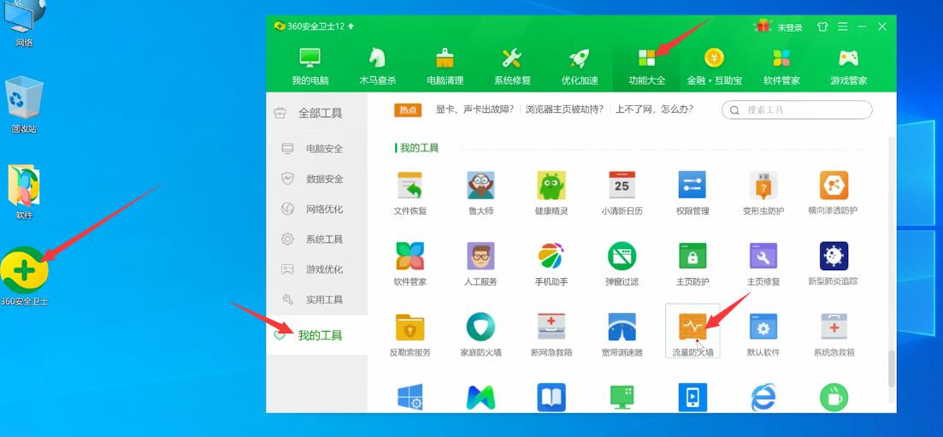
Task: Select 实用工具 category in sidebar
Action: [x=316, y=299]
